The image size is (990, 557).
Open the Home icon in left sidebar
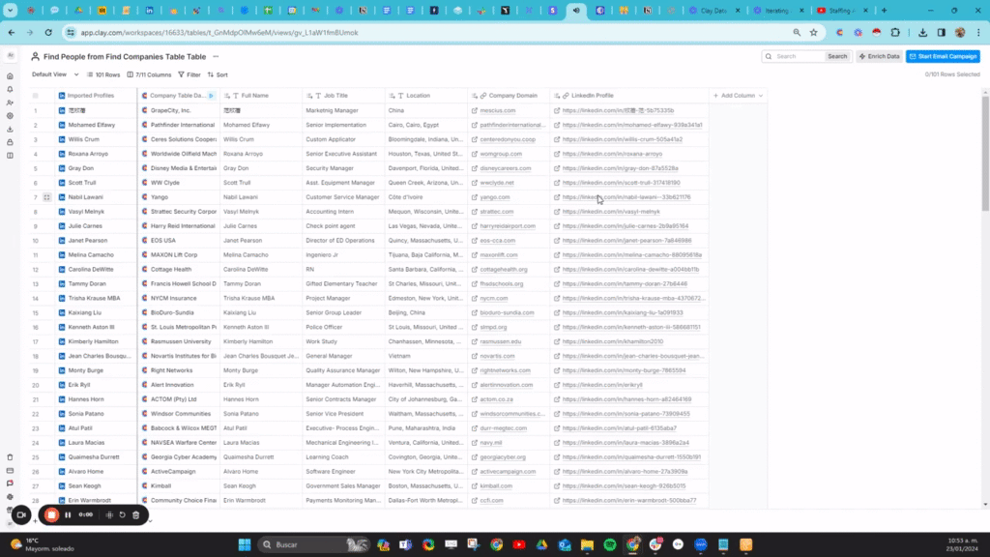(x=10, y=75)
